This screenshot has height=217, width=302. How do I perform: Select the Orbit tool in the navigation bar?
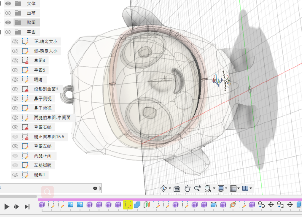164,189
